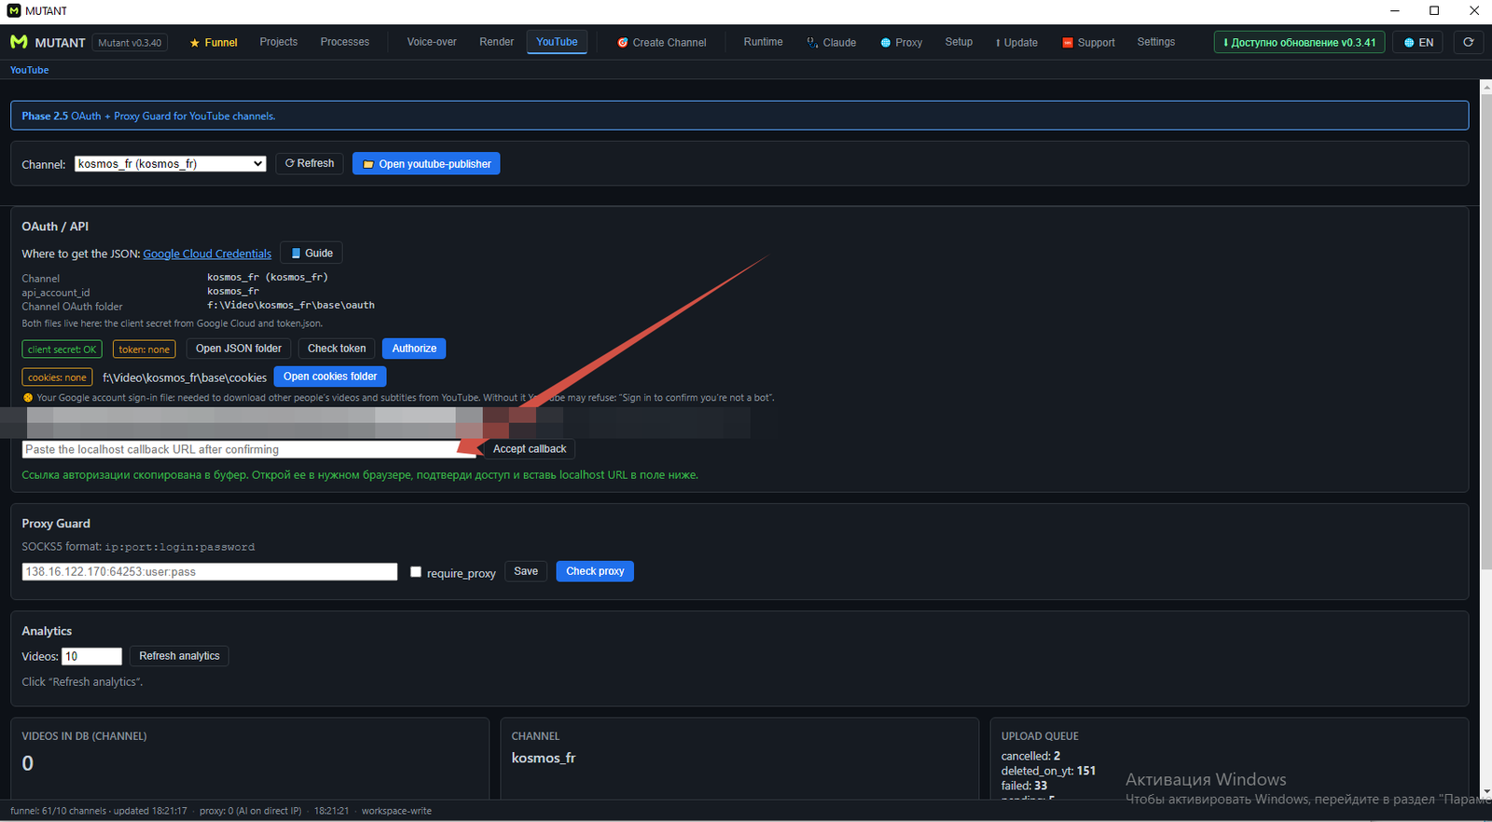Follow the Google Cloud Credentials link
Viewport: 1492px width, 822px height.
coord(207,253)
